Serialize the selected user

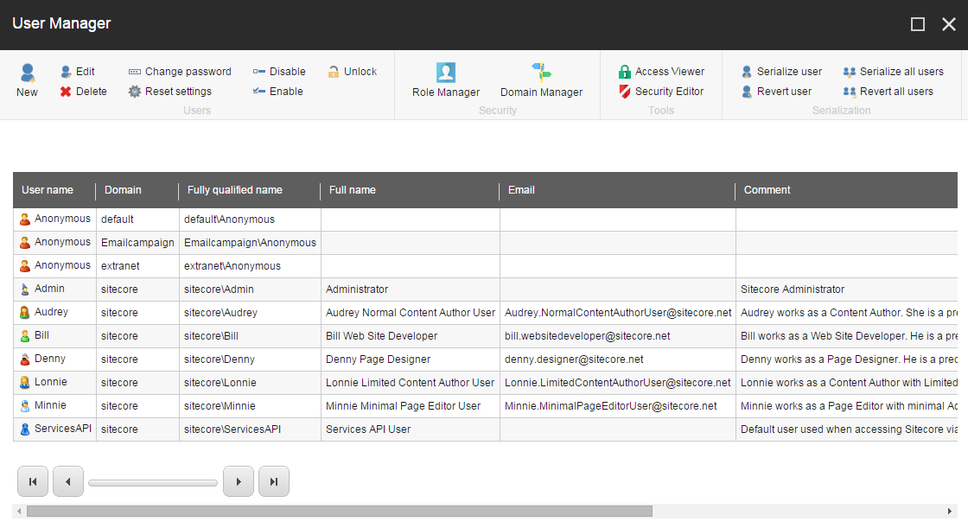tap(779, 71)
